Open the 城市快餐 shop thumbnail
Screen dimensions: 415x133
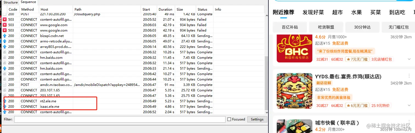pyautogui.click(x=295, y=126)
